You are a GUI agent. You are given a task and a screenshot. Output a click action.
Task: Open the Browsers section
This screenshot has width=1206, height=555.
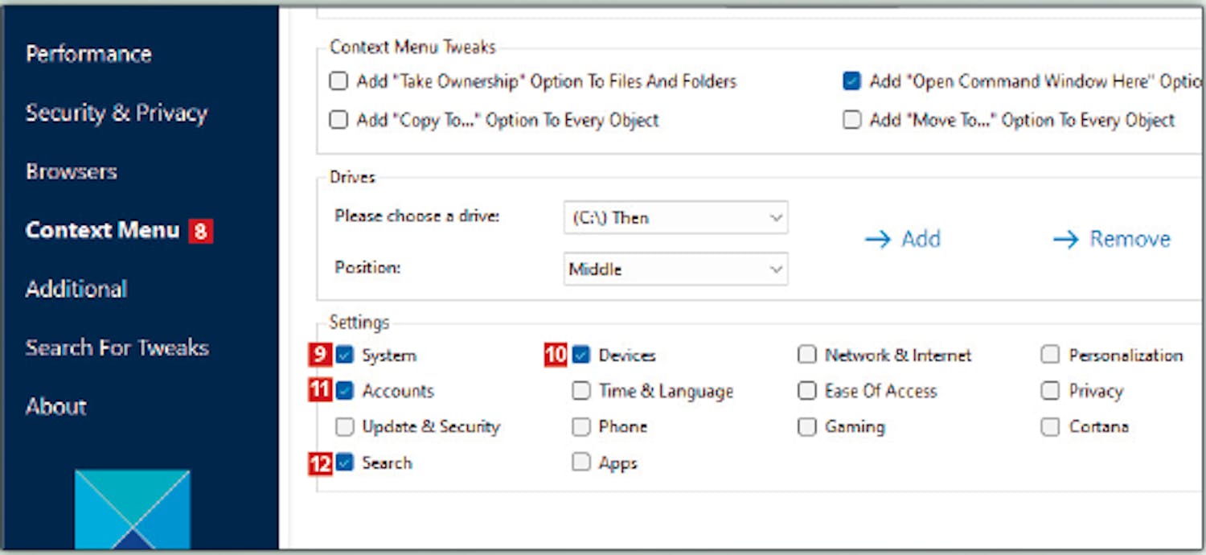pos(72,171)
